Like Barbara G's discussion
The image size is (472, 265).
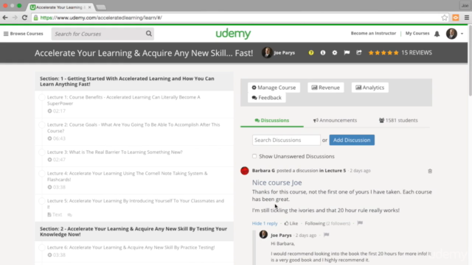[x=291, y=223]
